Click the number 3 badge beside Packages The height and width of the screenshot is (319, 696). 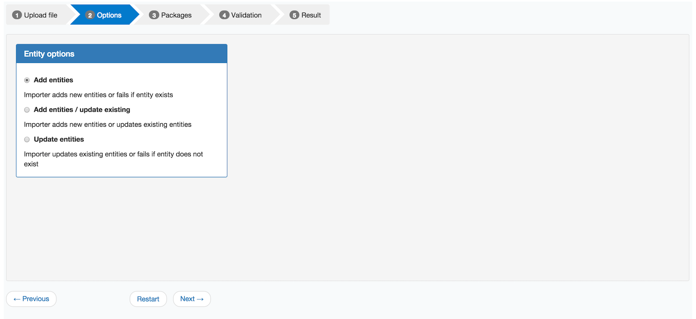pos(154,15)
